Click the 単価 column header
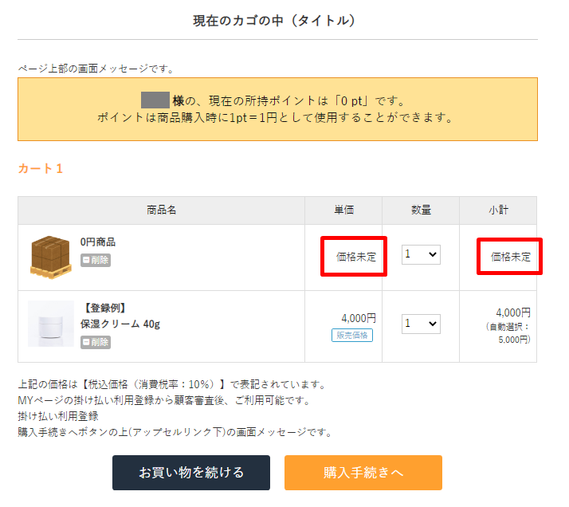The height and width of the screenshot is (507, 569). (x=343, y=210)
